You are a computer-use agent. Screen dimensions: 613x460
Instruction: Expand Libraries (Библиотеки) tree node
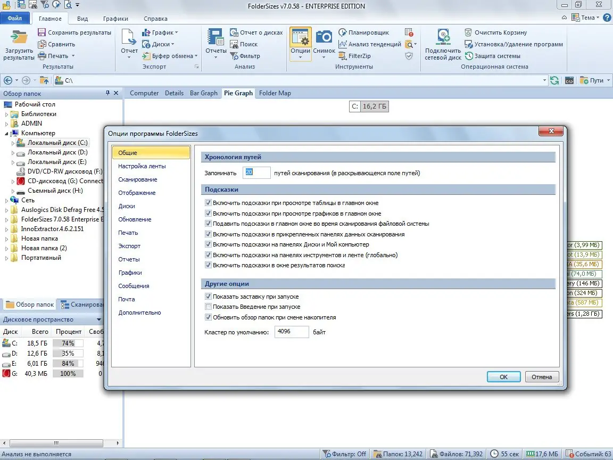pos(6,114)
